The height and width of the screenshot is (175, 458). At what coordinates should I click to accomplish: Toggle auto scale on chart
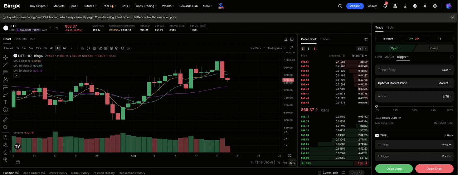(x=292, y=162)
